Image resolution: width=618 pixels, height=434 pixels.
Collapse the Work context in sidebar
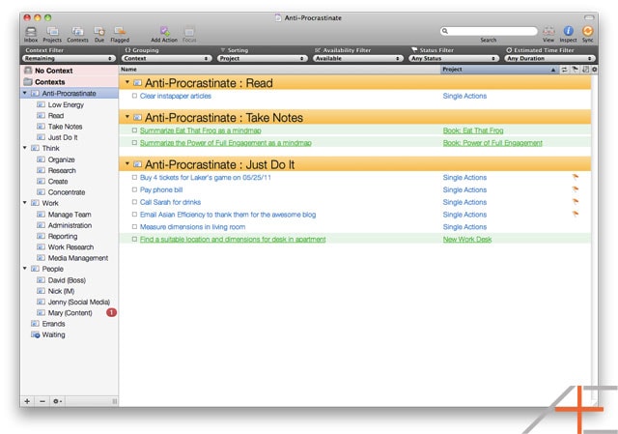25,203
